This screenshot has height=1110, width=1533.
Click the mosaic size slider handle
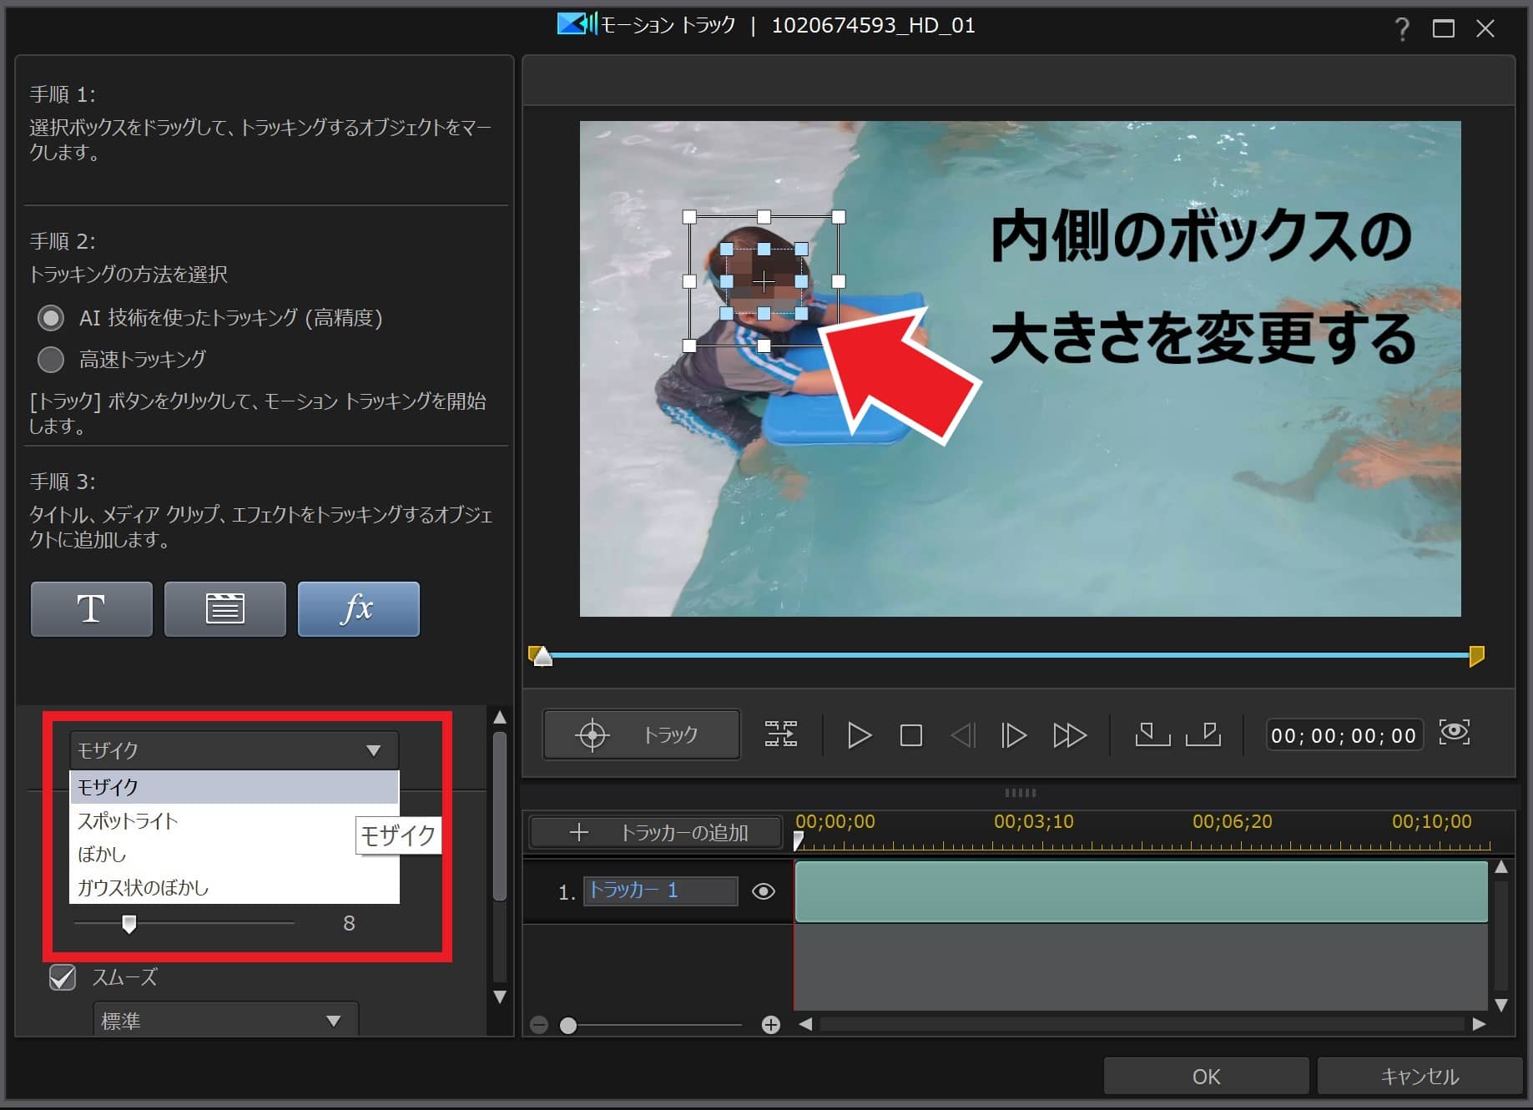tap(129, 923)
